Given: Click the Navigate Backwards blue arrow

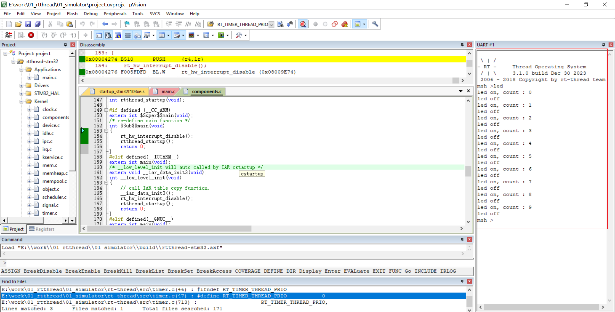Looking at the screenshot, I should [105, 24].
